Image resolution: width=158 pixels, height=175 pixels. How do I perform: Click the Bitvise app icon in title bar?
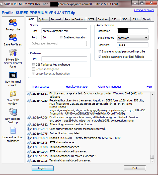pos(1,4)
